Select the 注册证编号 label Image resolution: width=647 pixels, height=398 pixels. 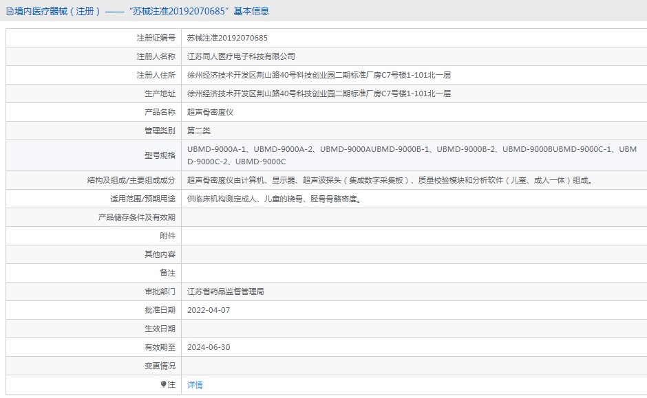click(156, 38)
